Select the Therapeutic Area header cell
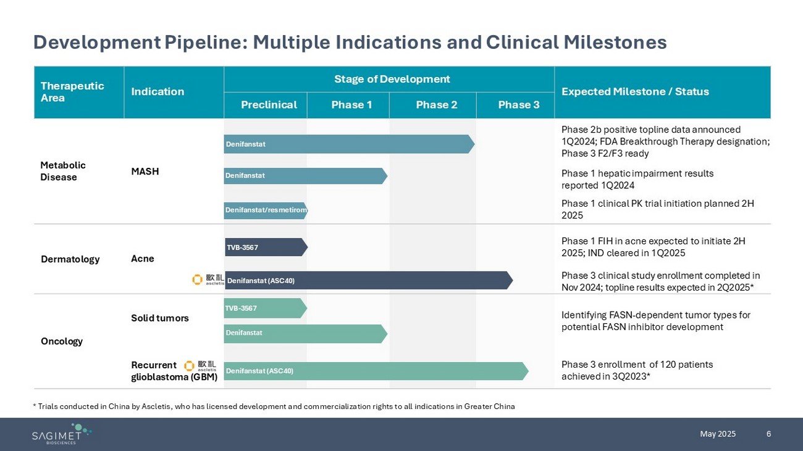This screenshot has width=803, height=451. (72, 92)
